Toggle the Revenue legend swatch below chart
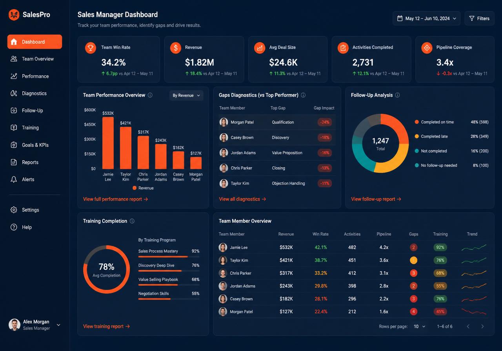Viewport: 502px width, 351px height. (x=135, y=188)
